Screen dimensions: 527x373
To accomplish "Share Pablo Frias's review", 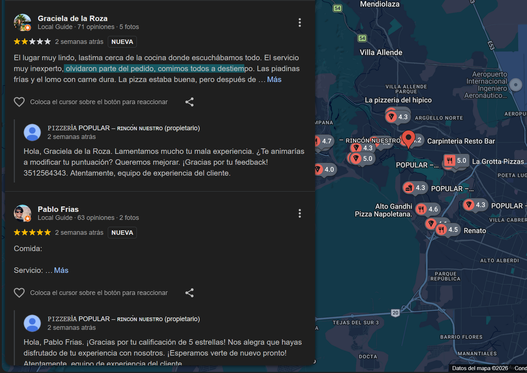I will [189, 292].
